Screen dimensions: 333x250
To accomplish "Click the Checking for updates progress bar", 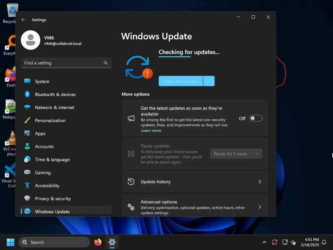I will tap(175, 57).
